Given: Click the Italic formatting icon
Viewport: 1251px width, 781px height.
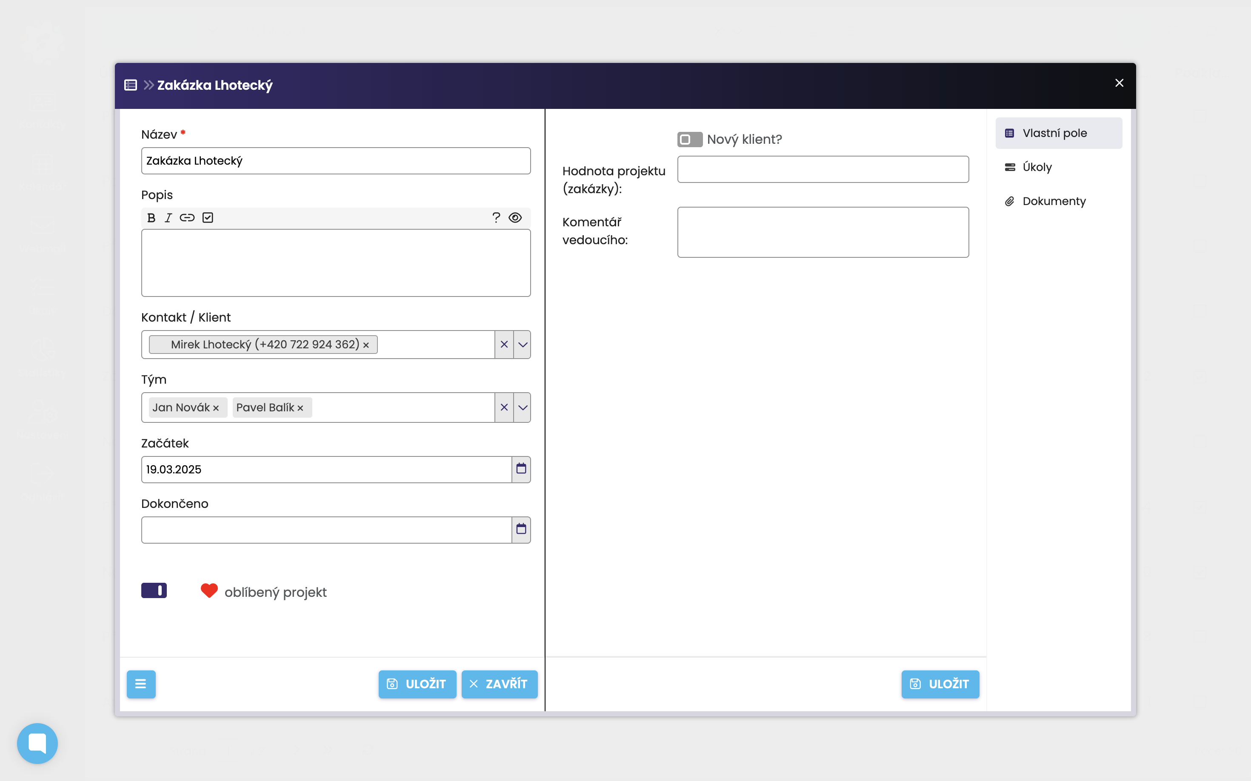Looking at the screenshot, I should coord(168,218).
